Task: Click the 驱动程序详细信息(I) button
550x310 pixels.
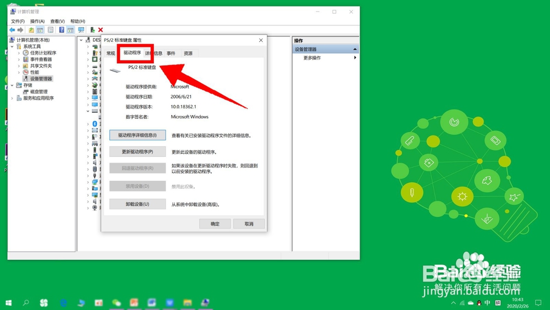Action: point(137,135)
